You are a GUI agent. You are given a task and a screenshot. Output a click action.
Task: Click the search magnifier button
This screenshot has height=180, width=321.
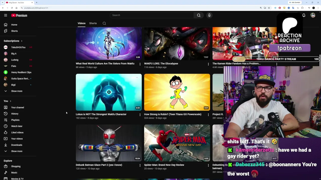tap(199, 15)
